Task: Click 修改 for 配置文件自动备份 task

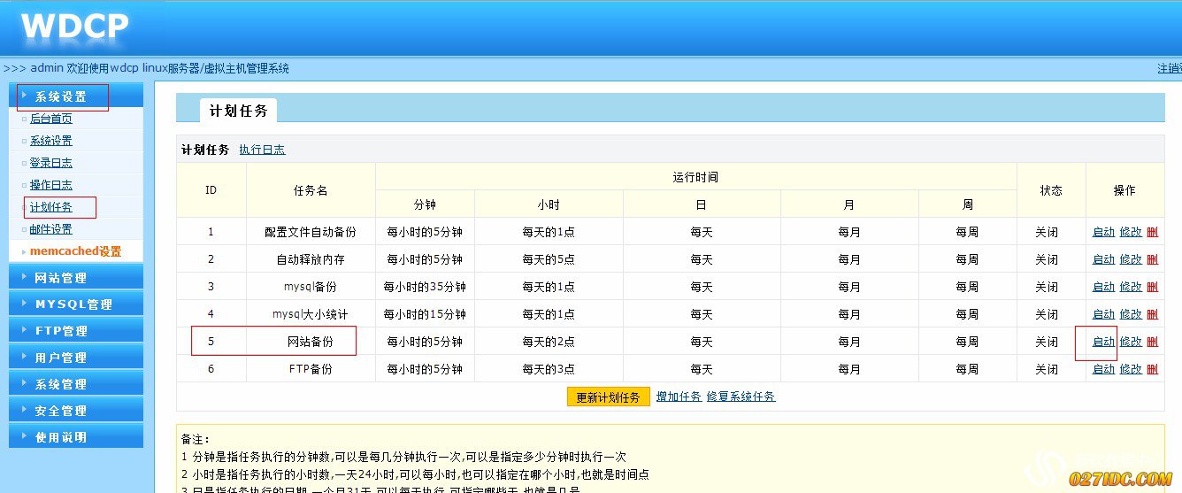Action: 1131,232
